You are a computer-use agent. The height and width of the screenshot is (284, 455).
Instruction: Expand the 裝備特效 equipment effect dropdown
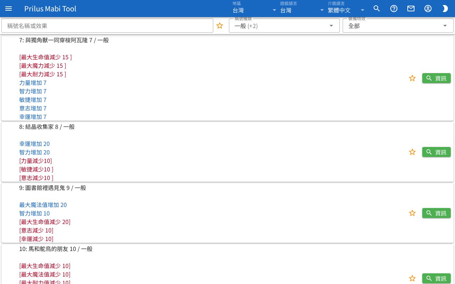(x=398, y=26)
